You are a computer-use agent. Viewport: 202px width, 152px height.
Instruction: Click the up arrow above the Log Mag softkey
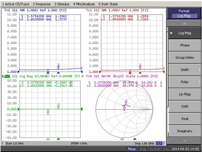point(184,23)
